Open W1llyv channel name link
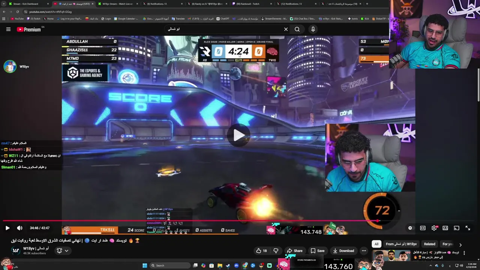The height and width of the screenshot is (270, 480). pyautogui.click(x=36, y=248)
